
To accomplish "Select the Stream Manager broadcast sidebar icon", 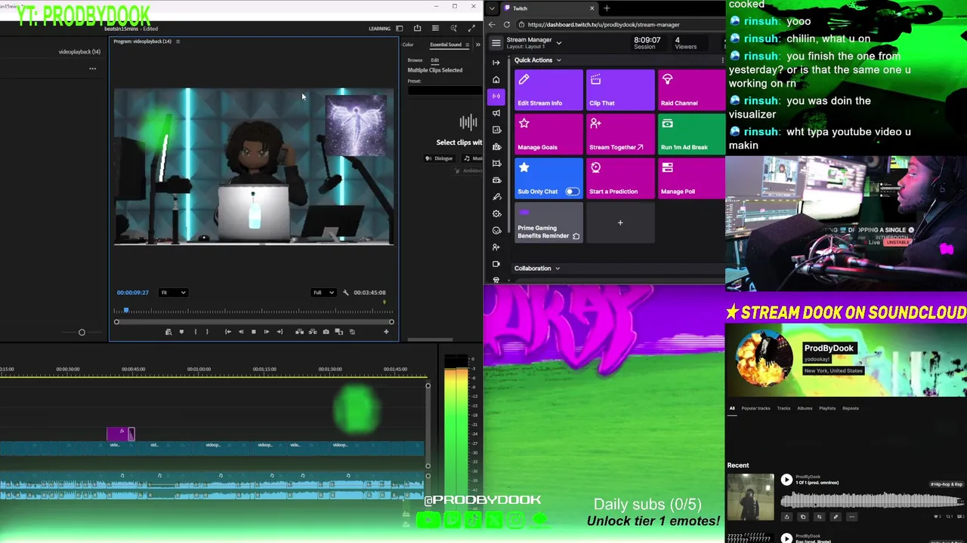I will tap(496, 96).
